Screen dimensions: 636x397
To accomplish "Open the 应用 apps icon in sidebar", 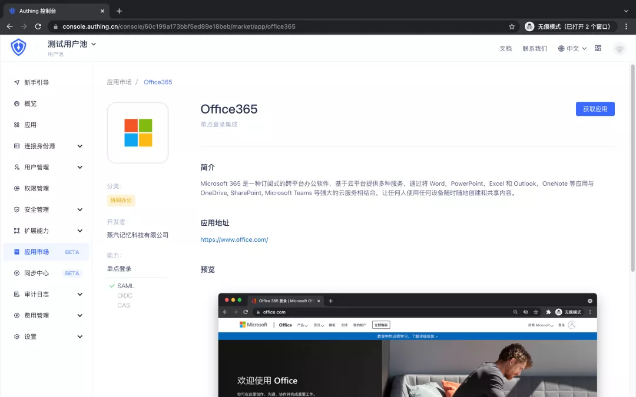I will [16, 125].
